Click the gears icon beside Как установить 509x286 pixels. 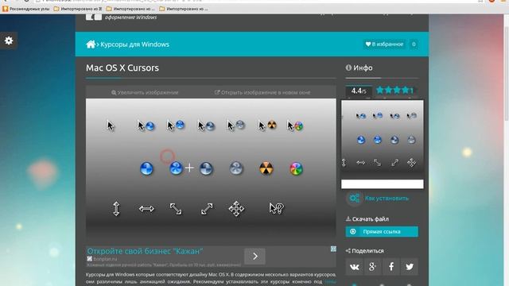[354, 198]
